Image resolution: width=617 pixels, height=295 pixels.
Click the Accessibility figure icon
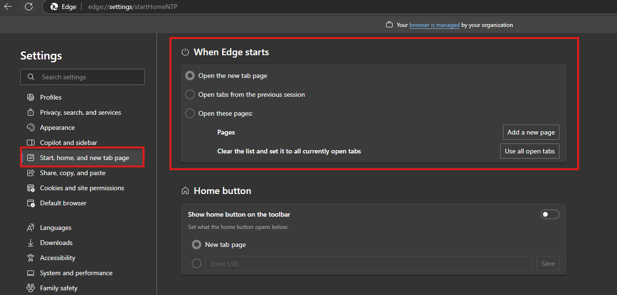coord(31,258)
